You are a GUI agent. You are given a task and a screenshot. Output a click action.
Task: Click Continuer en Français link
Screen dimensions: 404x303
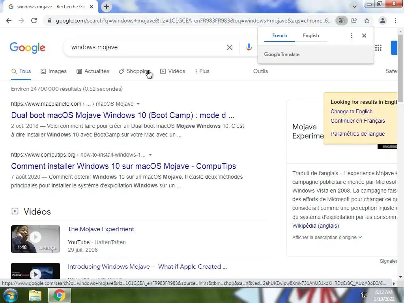357,121
